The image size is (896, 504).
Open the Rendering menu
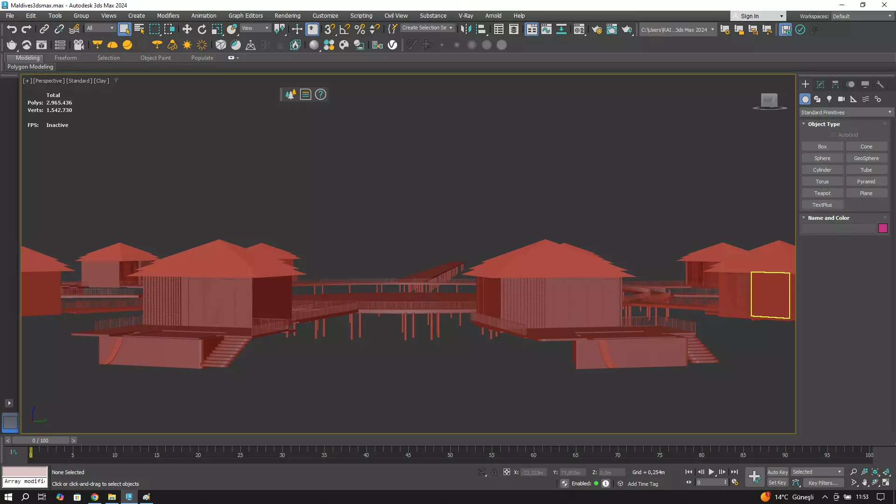pos(287,15)
